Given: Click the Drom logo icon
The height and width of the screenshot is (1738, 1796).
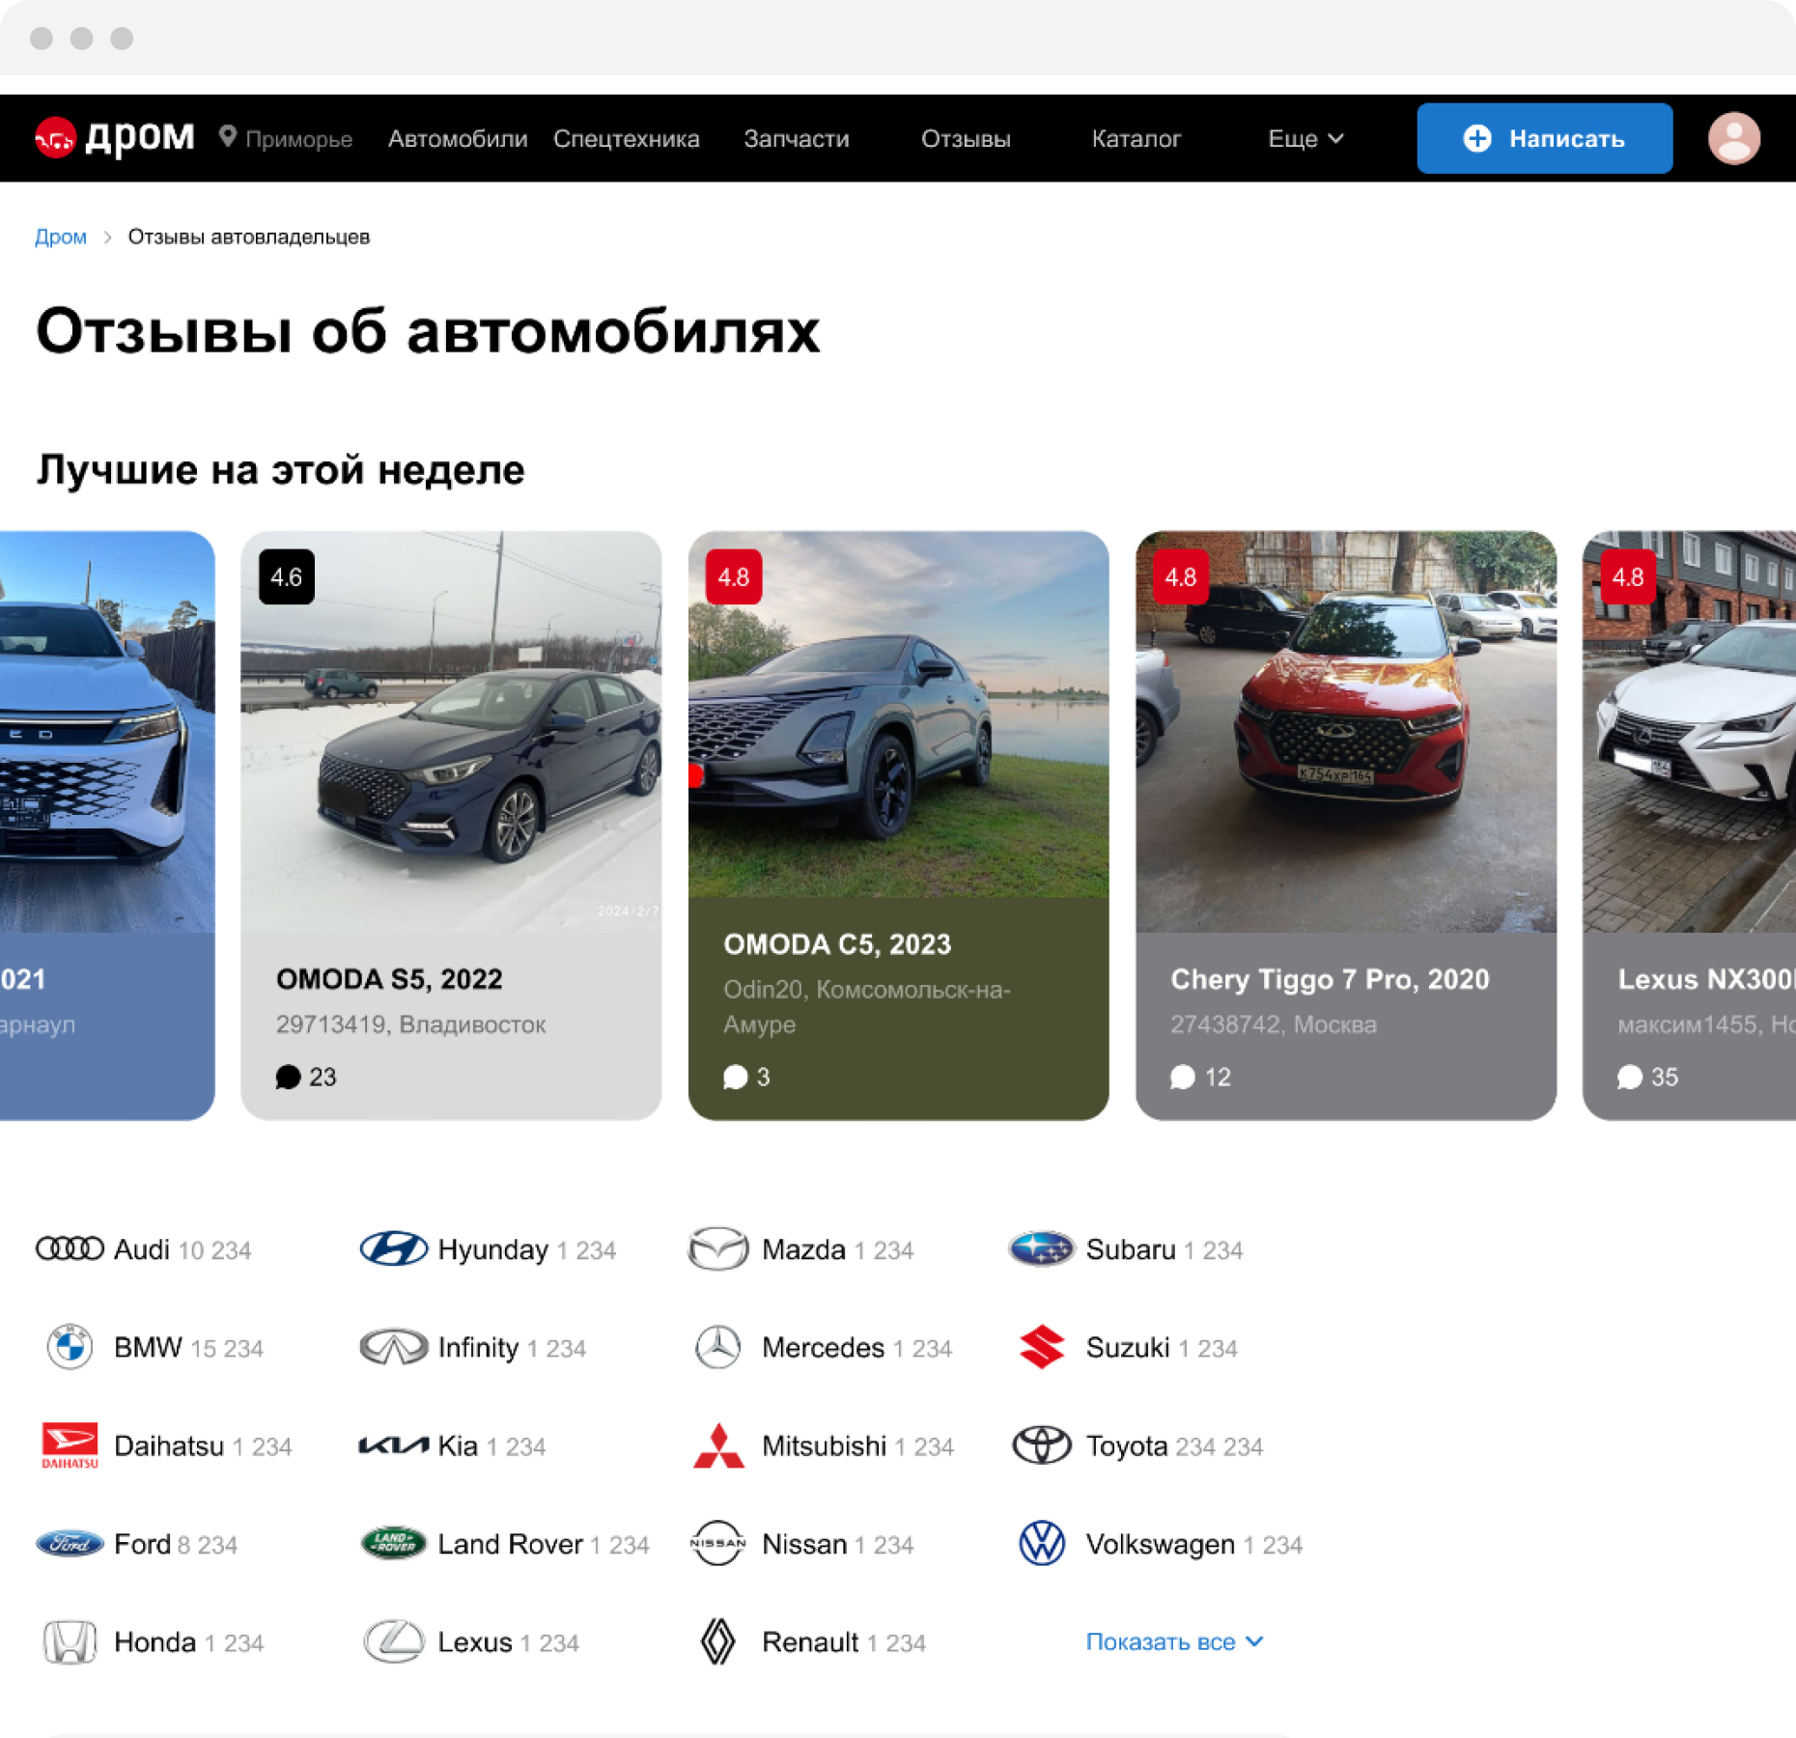Looking at the screenshot, I should pos(55,138).
